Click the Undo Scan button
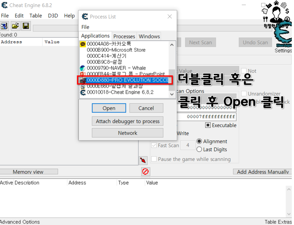Screen dimensions: 294x225 click(255, 42)
